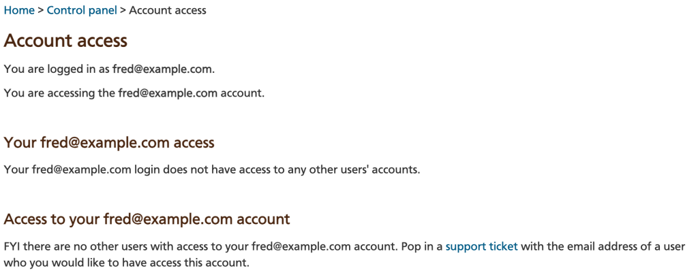Click fred@example.com in the accessing line
698x275 pixels.
tap(168, 93)
